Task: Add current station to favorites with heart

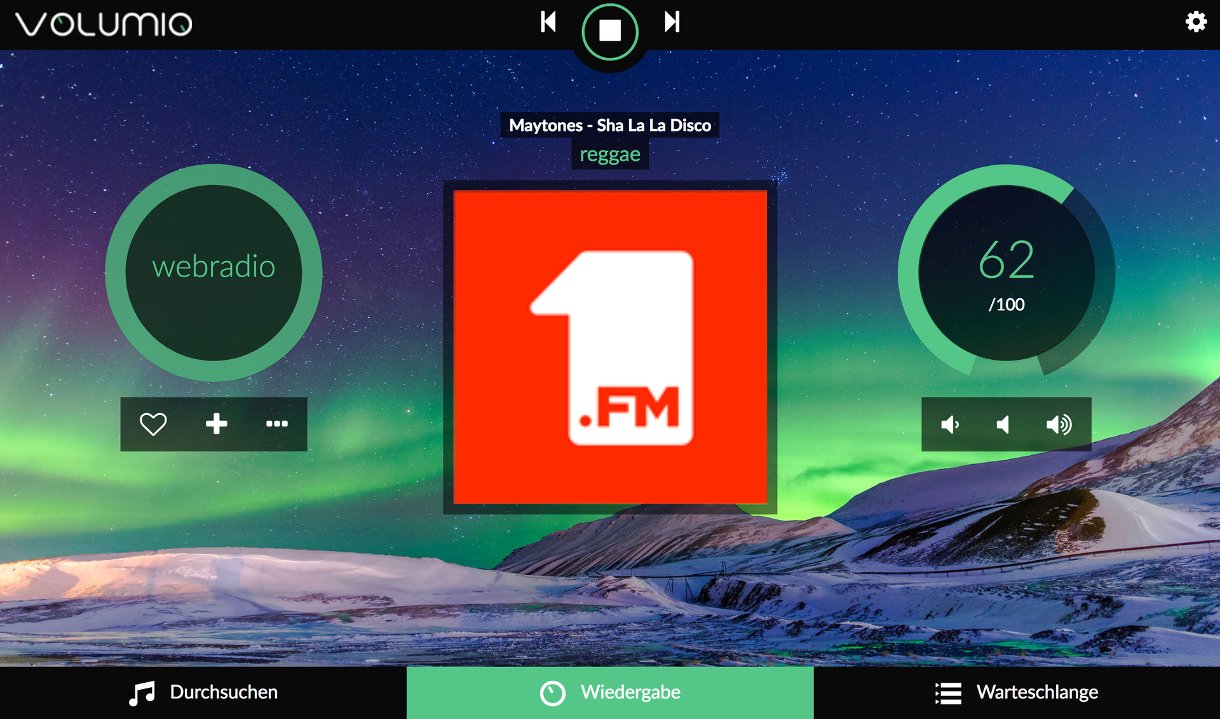Action: (153, 424)
